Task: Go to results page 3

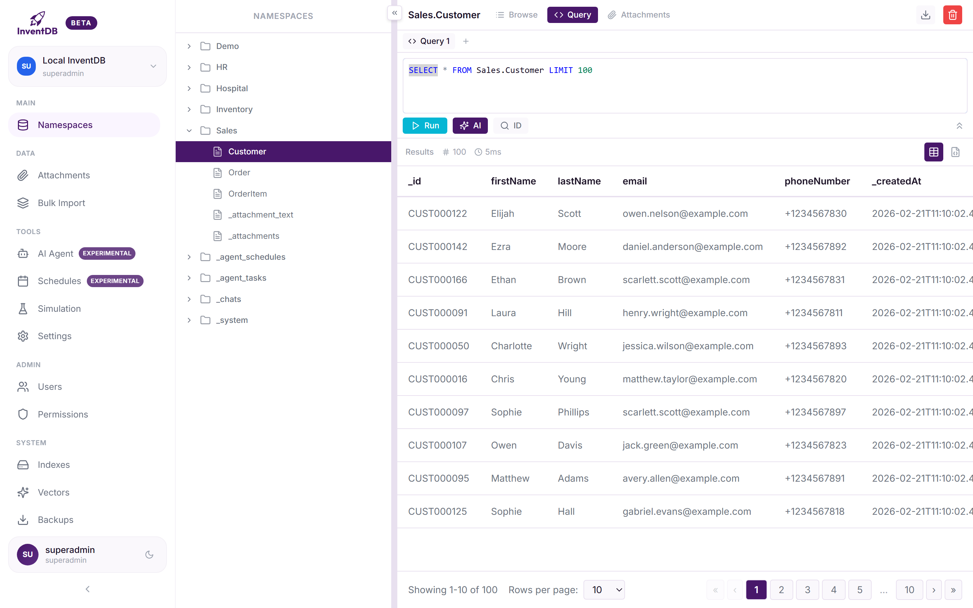Action: (807, 589)
